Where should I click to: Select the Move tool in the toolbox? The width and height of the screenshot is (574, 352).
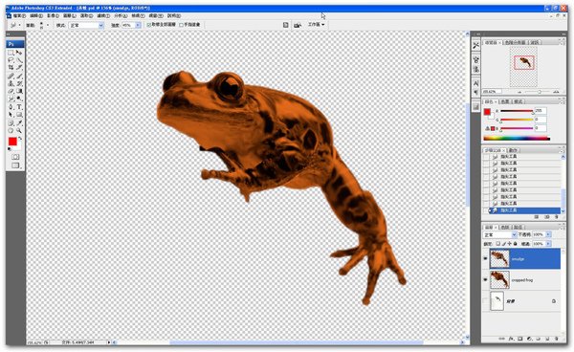(x=19, y=53)
